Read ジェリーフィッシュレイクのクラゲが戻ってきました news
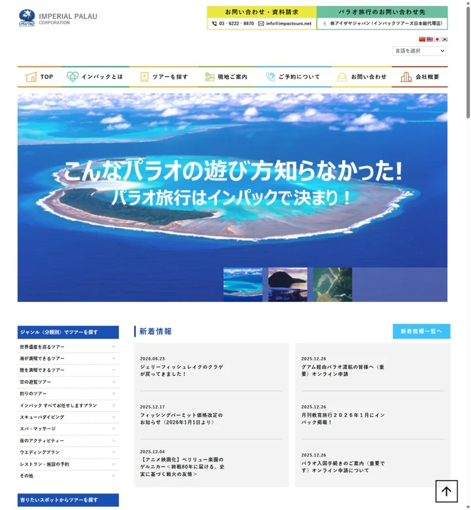Screen dimensions: 471x510 pos(182,371)
